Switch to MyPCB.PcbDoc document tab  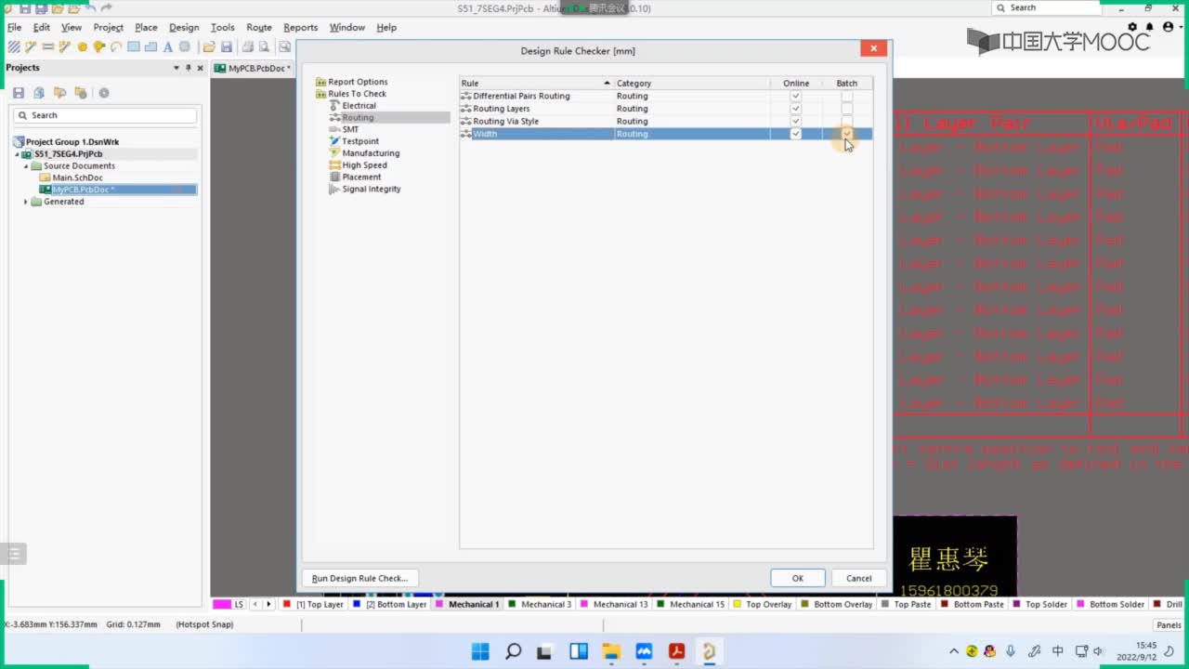click(253, 68)
